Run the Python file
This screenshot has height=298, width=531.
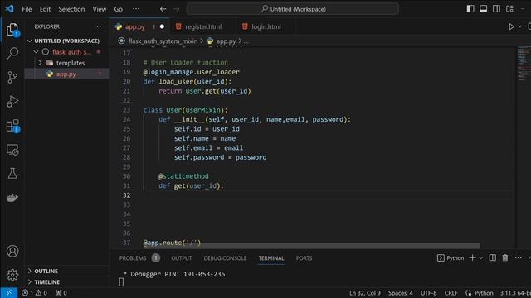511,26
